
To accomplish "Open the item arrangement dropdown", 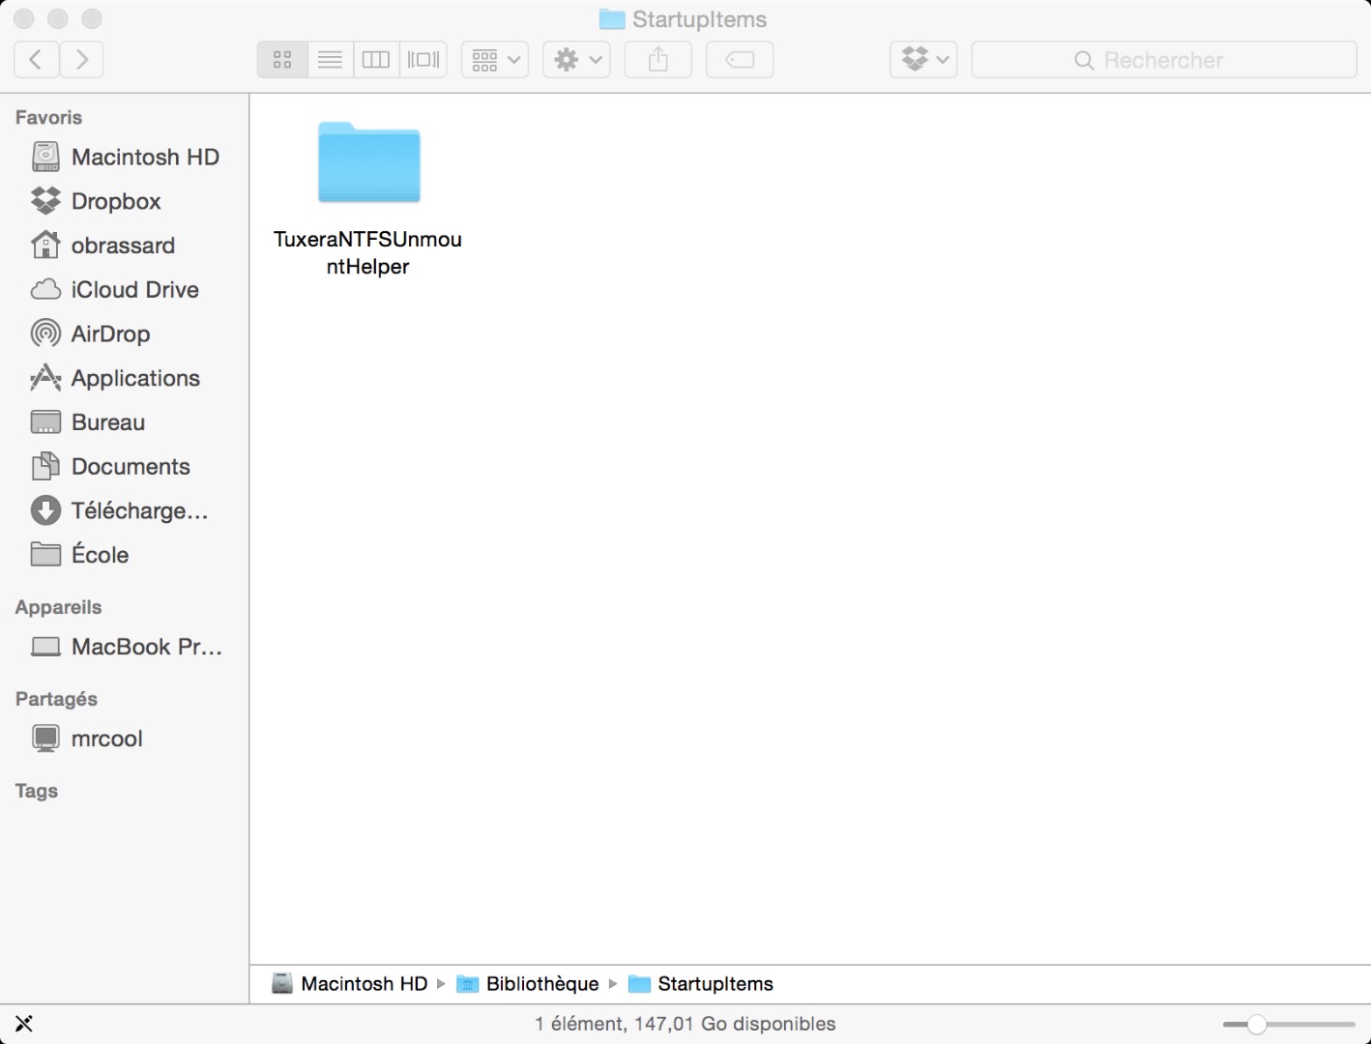I will (x=495, y=60).
